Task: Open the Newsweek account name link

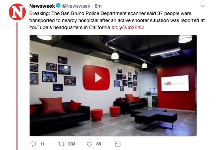Action: (x=42, y=6)
